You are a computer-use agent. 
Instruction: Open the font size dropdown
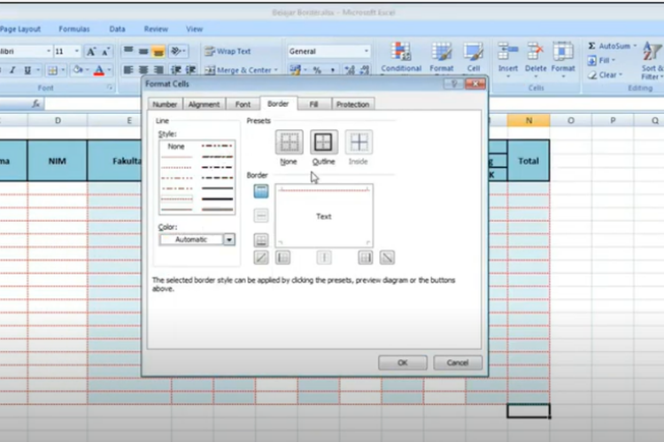coord(78,51)
